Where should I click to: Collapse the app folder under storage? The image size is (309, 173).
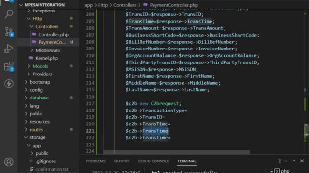[29, 145]
